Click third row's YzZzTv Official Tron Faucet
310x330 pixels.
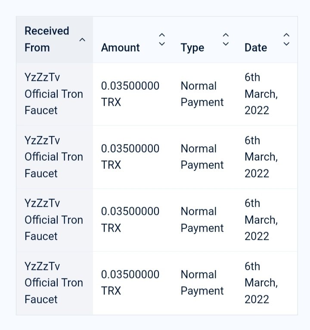tap(53, 220)
